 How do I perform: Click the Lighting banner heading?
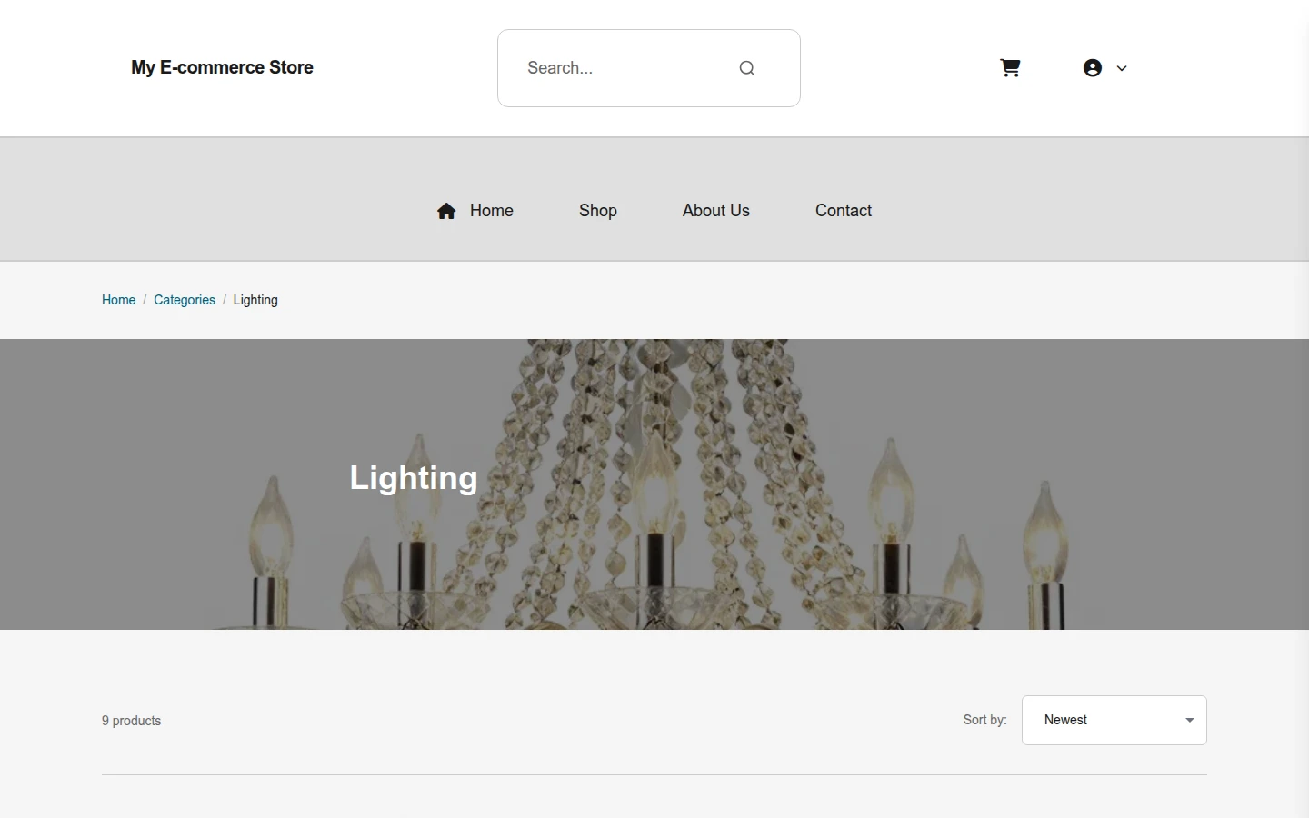(x=414, y=478)
